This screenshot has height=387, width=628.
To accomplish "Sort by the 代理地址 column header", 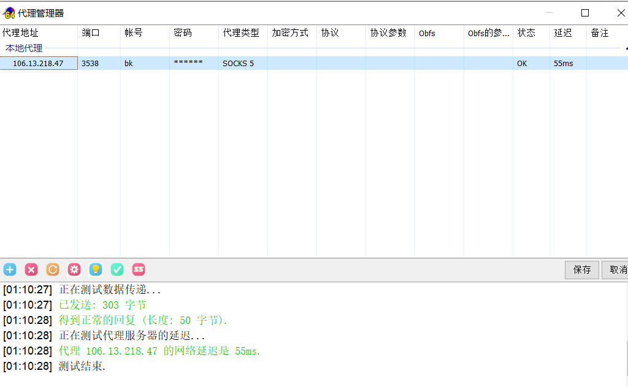I will click(39, 33).
